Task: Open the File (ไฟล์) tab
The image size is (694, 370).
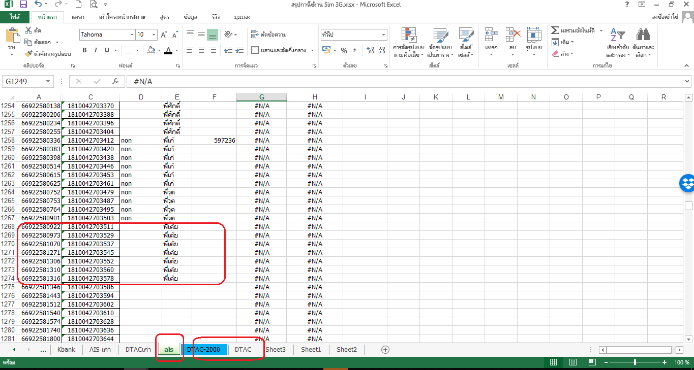Action: click(14, 17)
